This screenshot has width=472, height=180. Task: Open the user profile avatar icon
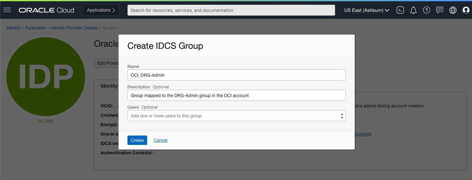tap(466, 10)
